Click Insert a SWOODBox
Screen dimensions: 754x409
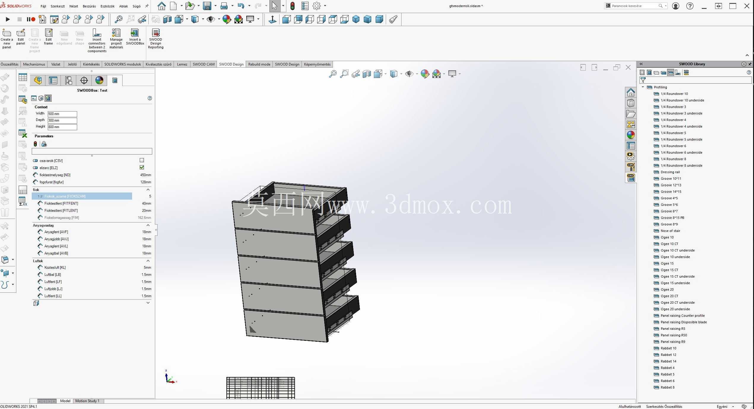[135, 37]
